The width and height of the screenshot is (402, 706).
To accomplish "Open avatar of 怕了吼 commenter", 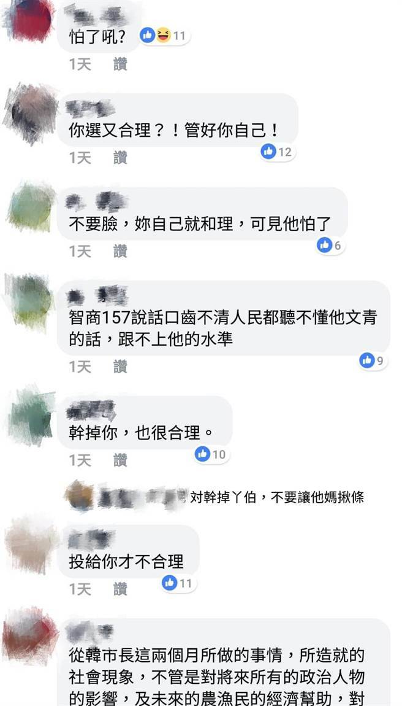I will click(30, 20).
